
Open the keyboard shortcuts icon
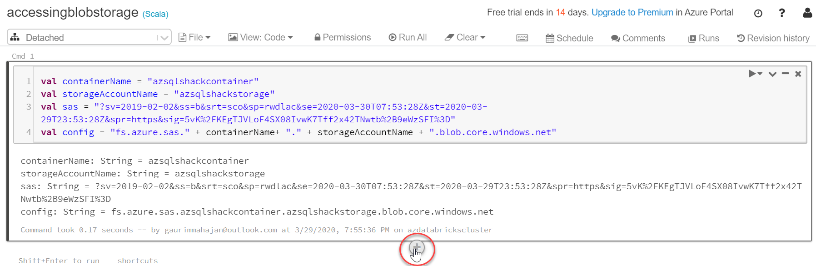tap(522, 38)
